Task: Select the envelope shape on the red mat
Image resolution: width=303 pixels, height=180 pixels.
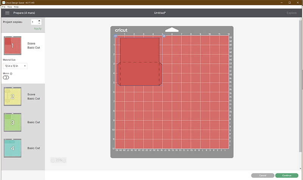Action: coord(140,62)
